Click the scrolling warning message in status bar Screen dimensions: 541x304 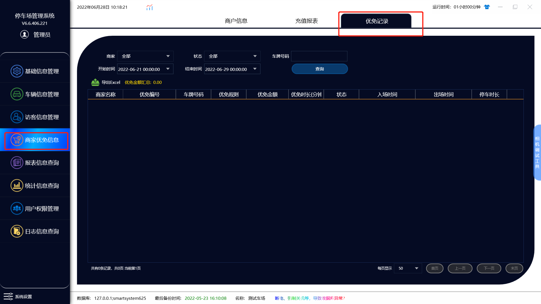point(310,298)
